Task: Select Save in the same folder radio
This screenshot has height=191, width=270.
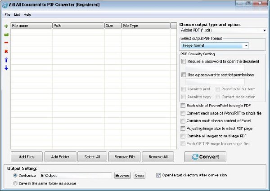Action: 15,183
